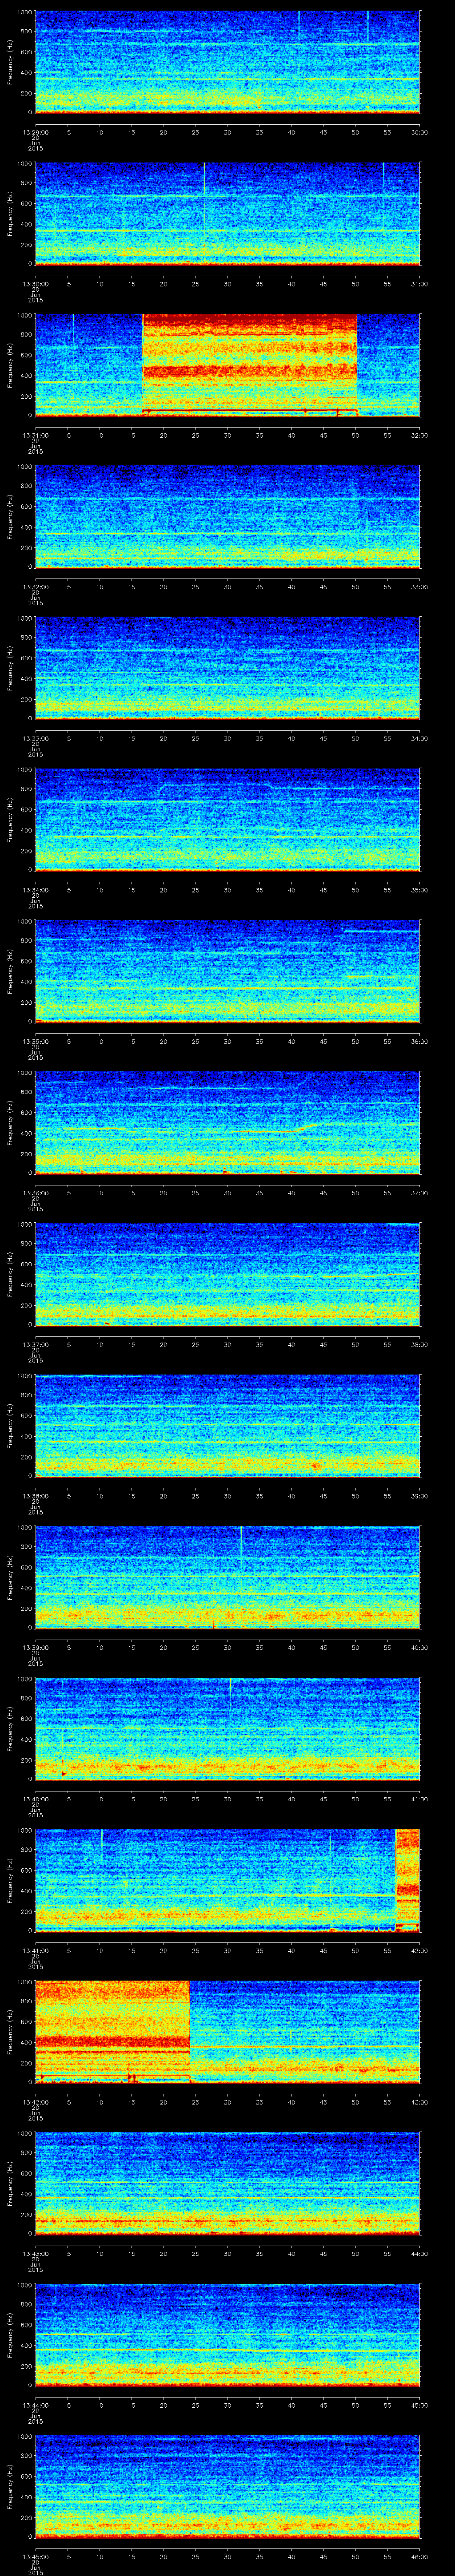
Task: Click the "13:34:00" start time label
Action: (x=35, y=890)
